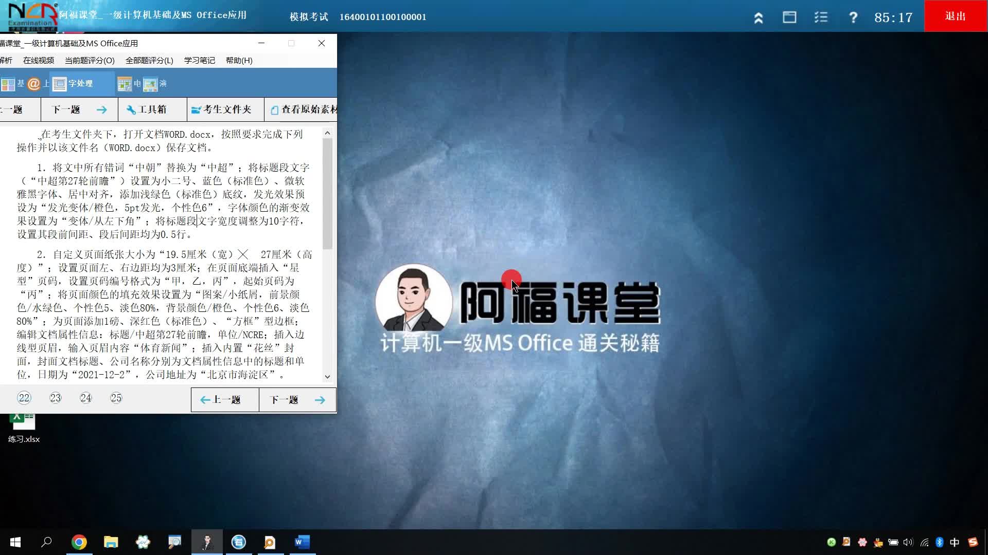The image size is (988, 555).
Task: Switch to the presentation section icon tab
Action: tap(150, 84)
